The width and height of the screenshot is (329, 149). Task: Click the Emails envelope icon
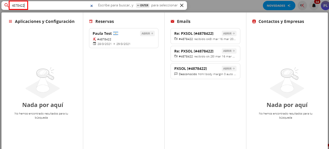click(172, 21)
